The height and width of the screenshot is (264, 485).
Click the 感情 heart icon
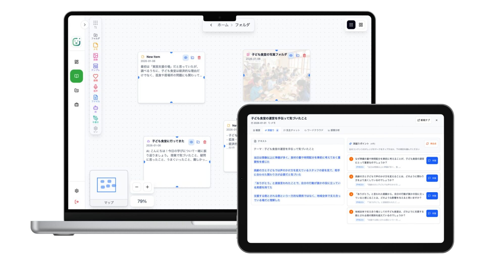coord(95,77)
